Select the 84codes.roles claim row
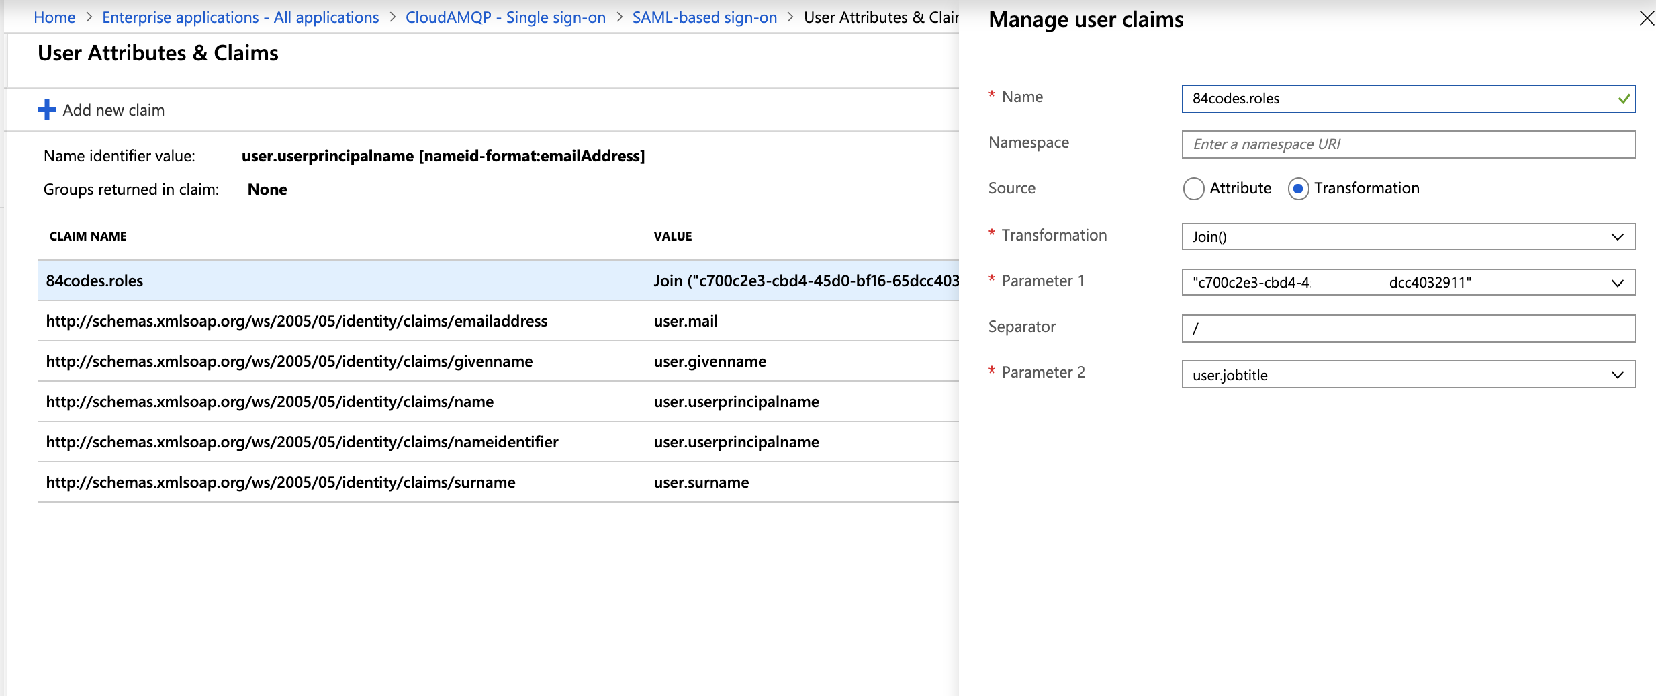 tap(498, 281)
